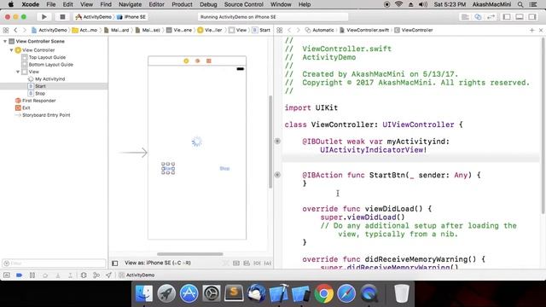The width and height of the screenshot is (546, 307).
Task: Open related items menu in left jump bar
Action: pyautogui.click(x=6, y=31)
